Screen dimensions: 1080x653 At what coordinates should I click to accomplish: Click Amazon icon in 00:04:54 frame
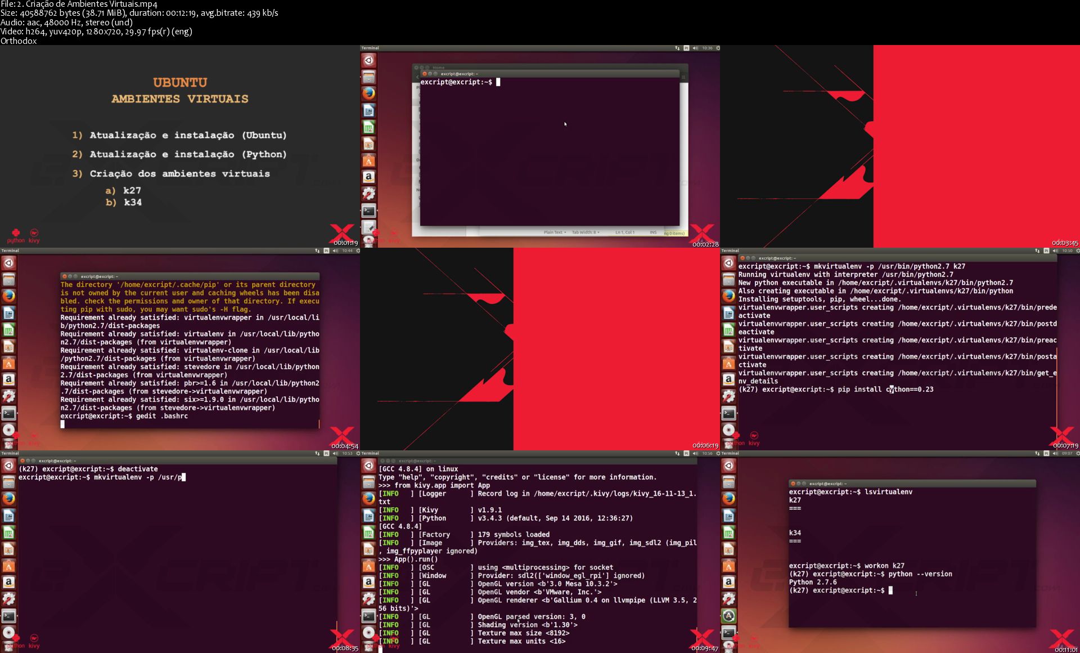[8, 379]
